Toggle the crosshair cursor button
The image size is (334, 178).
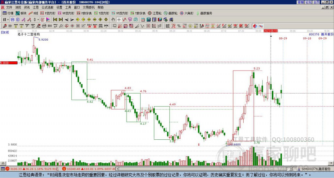click(x=119, y=20)
